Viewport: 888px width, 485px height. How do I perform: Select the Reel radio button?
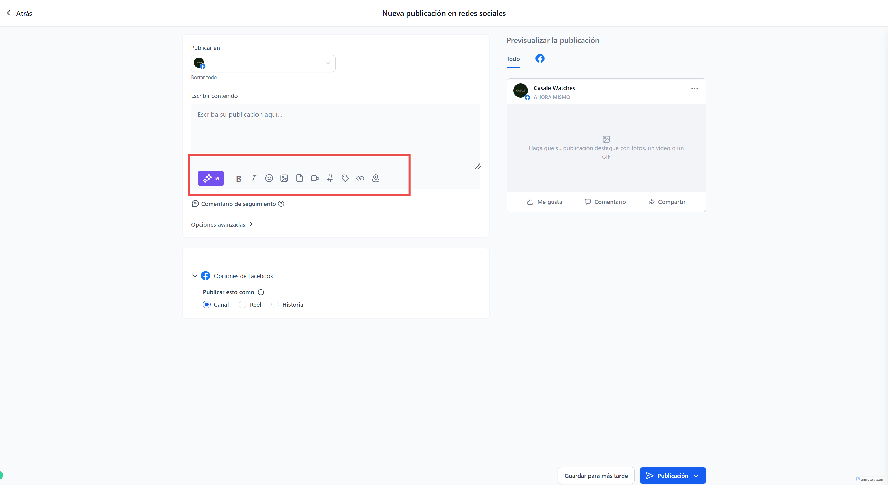click(x=243, y=305)
